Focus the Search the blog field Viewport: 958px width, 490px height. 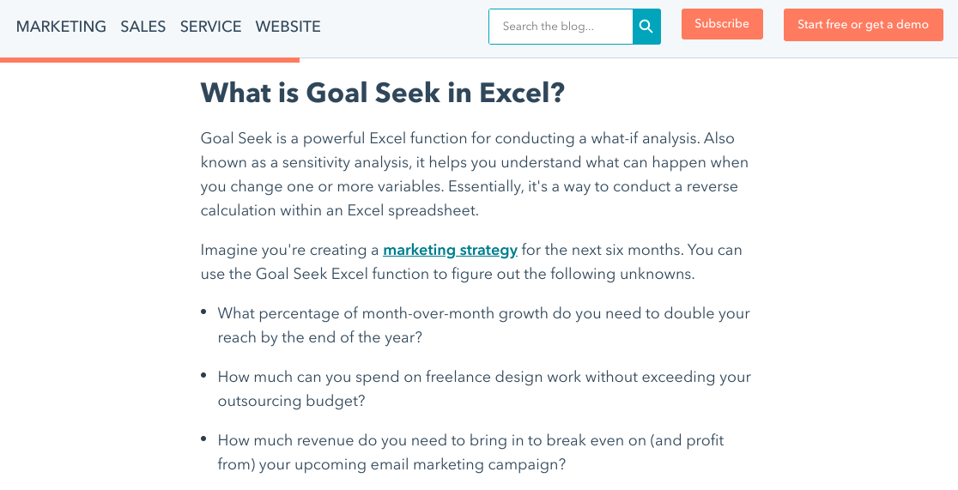click(x=561, y=27)
